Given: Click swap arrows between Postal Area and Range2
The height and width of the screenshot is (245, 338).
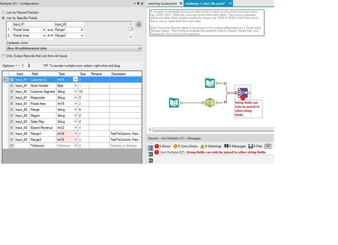Looking at the screenshot, I should [50, 36].
